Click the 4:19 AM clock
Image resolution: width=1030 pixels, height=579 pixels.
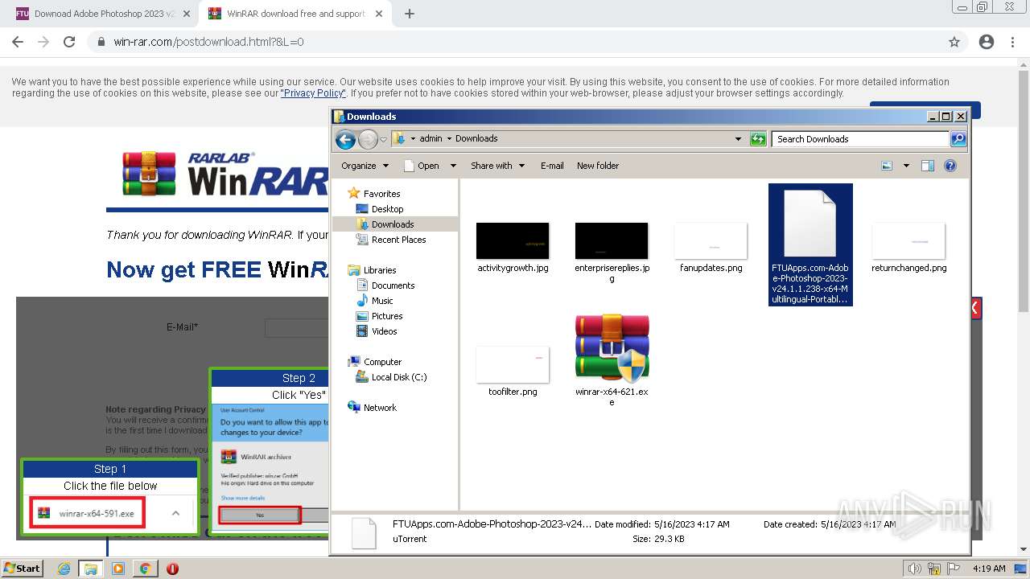[x=989, y=569]
